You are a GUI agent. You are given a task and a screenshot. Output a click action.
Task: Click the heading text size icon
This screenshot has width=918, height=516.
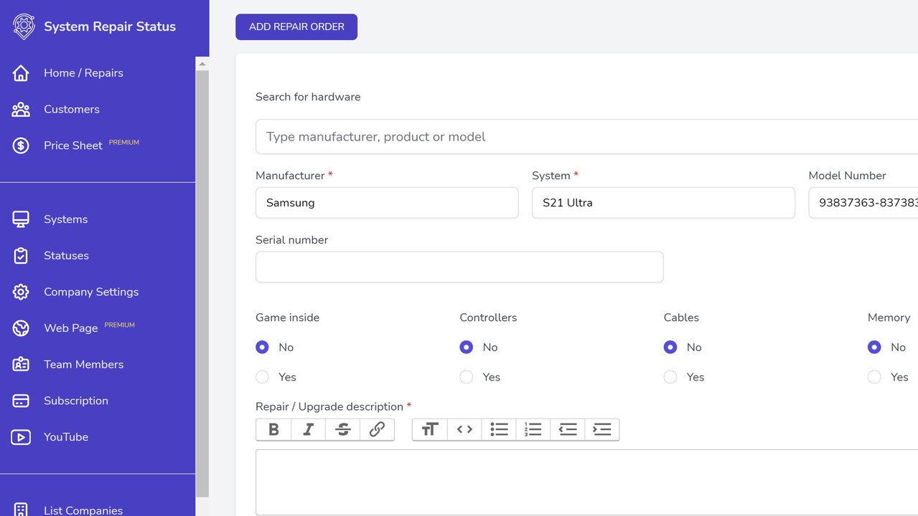(430, 429)
